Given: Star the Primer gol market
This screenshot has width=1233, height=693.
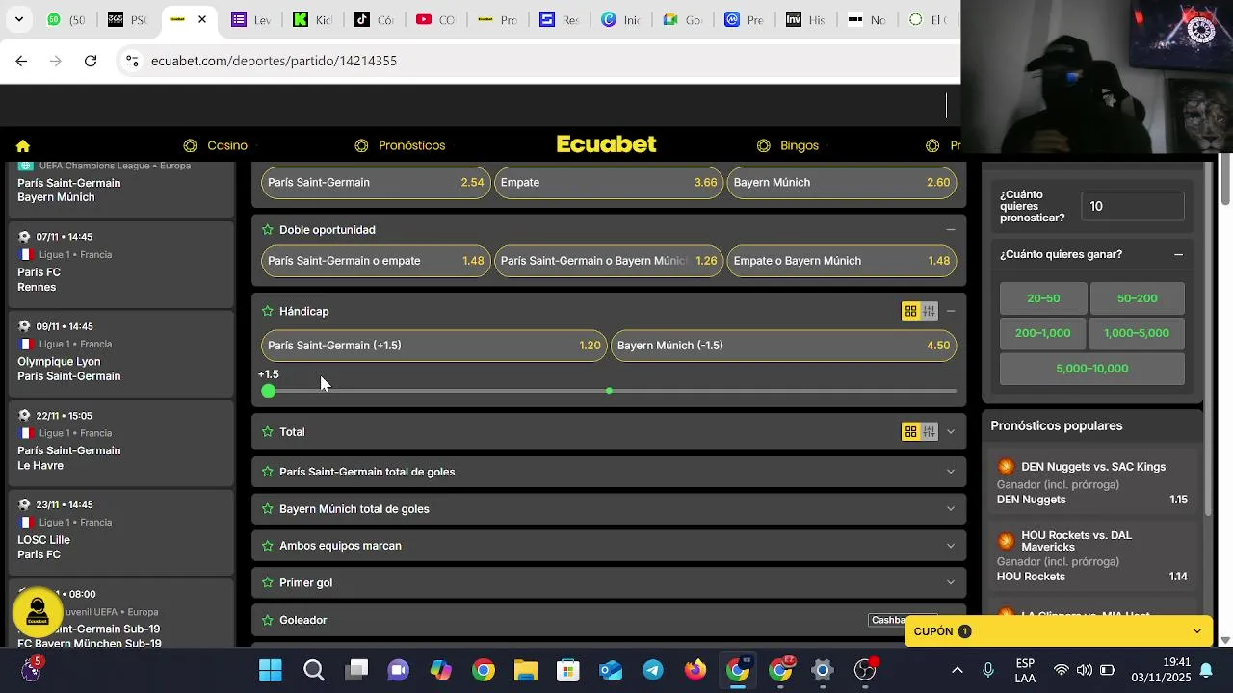Looking at the screenshot, I should tap(268, 583).
